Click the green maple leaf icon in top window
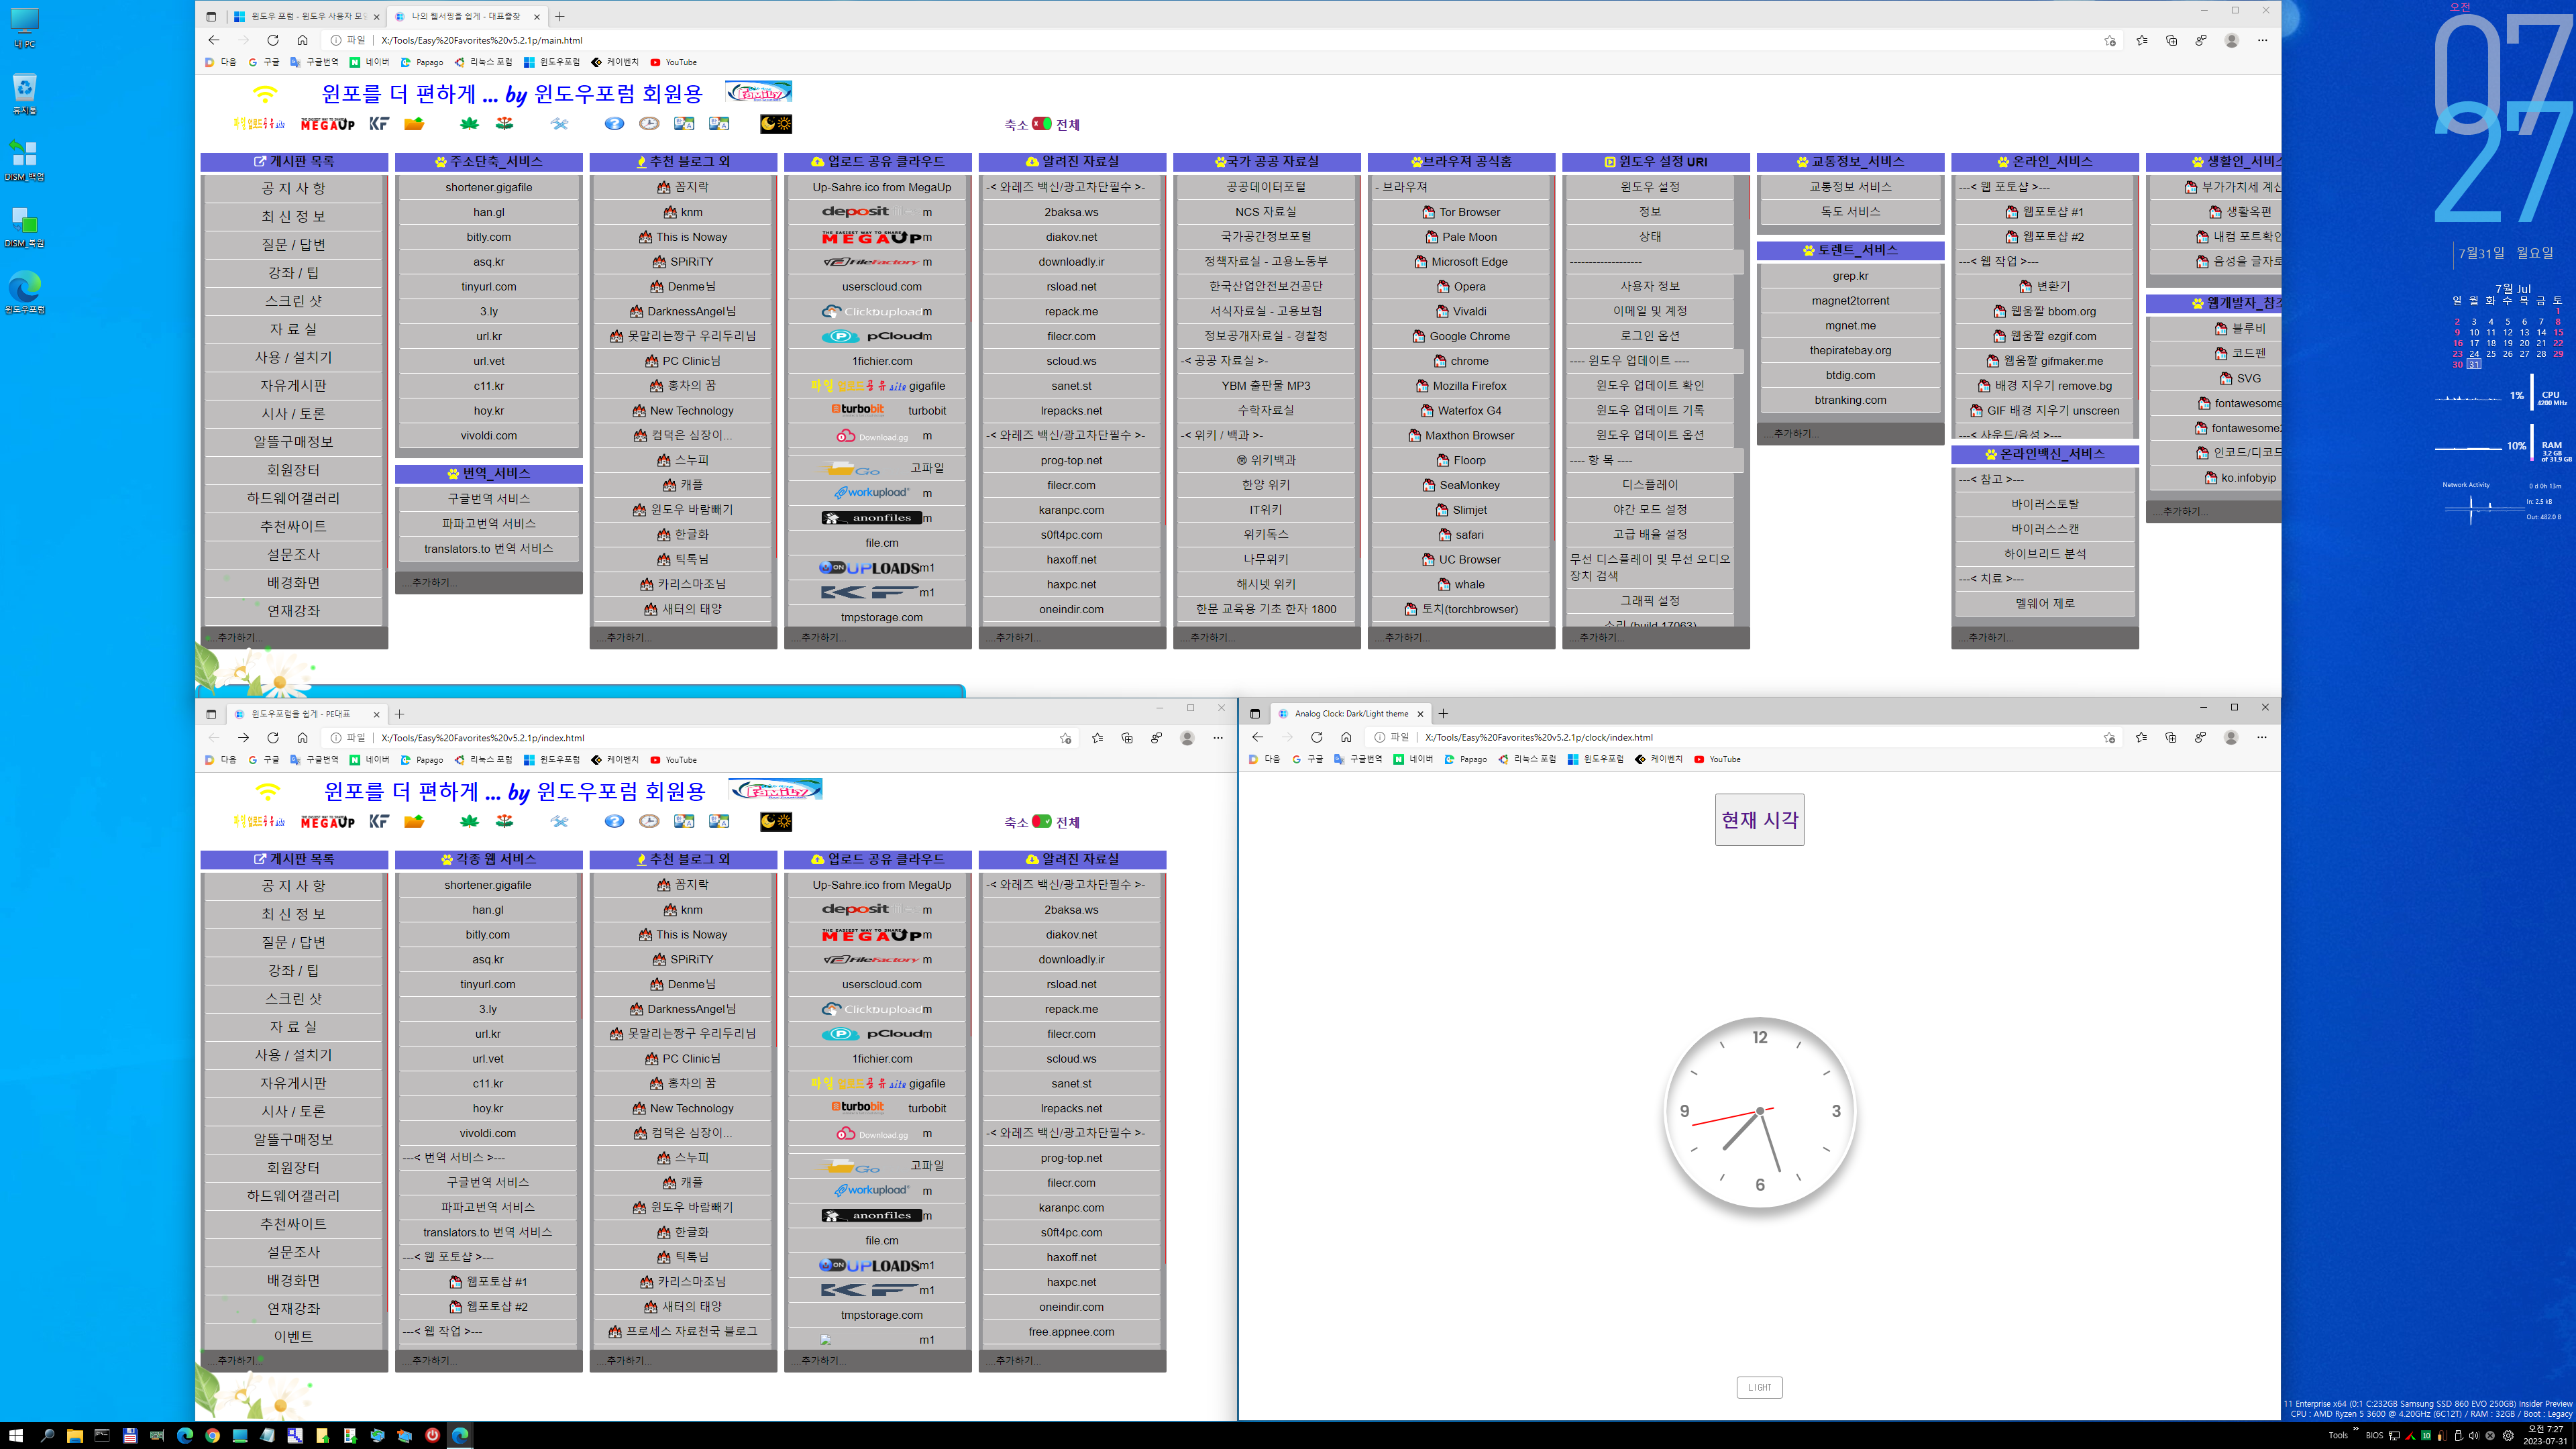Image resolution: width=2576 pixels, height=1449 pixels. [469, 124]
